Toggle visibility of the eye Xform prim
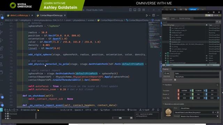This screenshot has height=125, width=223. click(x=207, y=58)
